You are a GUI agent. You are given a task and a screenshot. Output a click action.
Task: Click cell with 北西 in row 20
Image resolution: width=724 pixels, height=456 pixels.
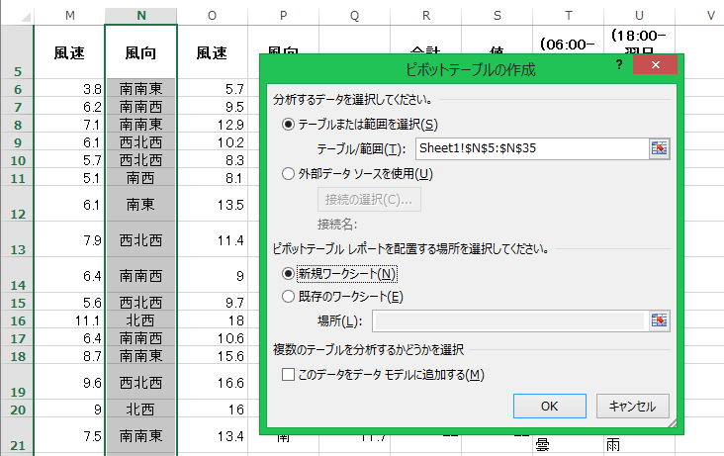click(140, 410)
